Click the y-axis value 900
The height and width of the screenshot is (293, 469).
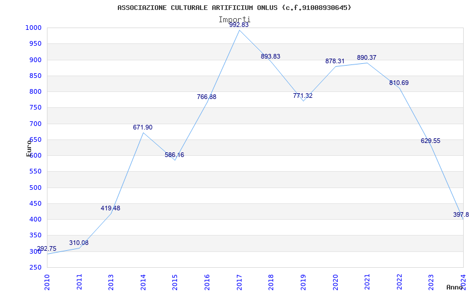click(35, 60)
